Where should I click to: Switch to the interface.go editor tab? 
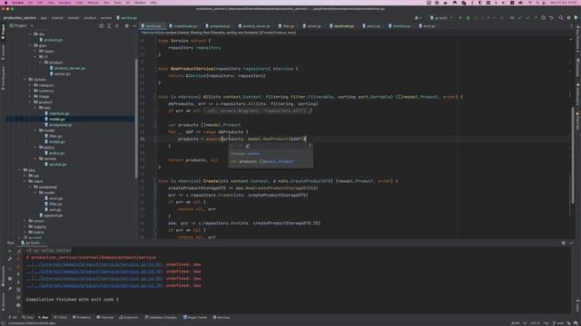click(401, 26)
